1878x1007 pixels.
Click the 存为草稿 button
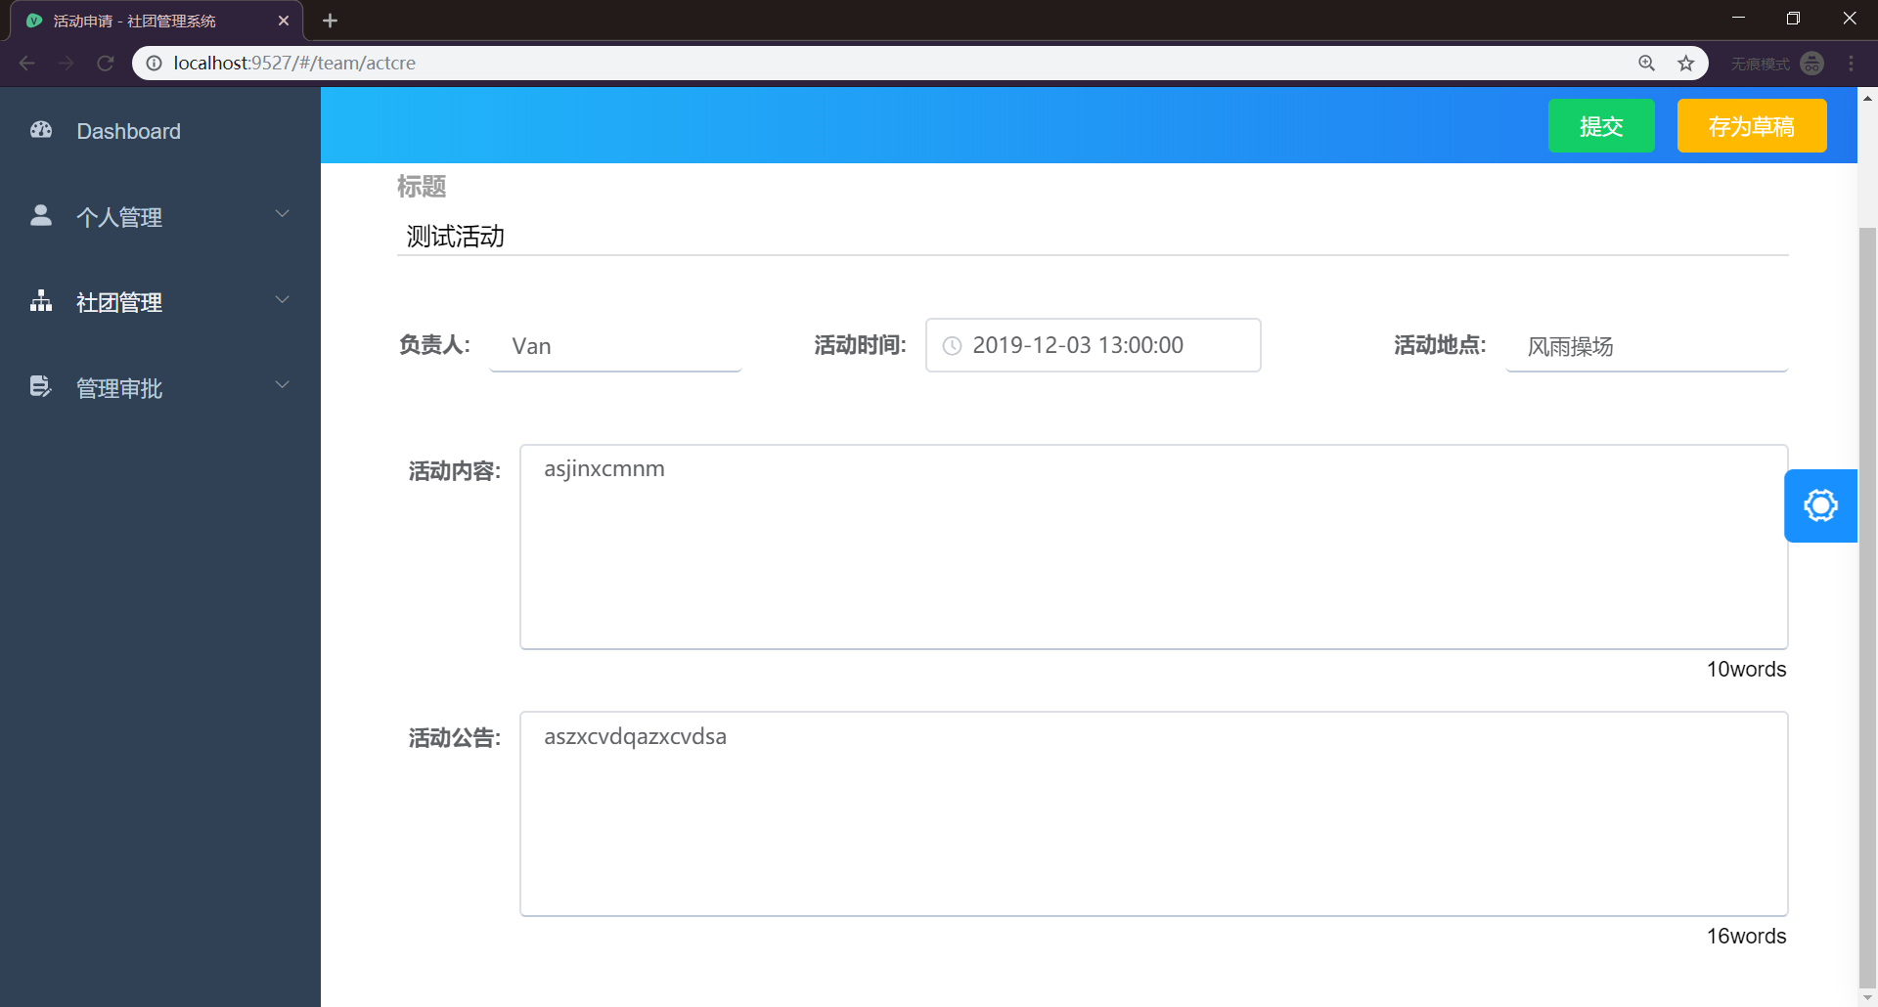coord(1752,126)
